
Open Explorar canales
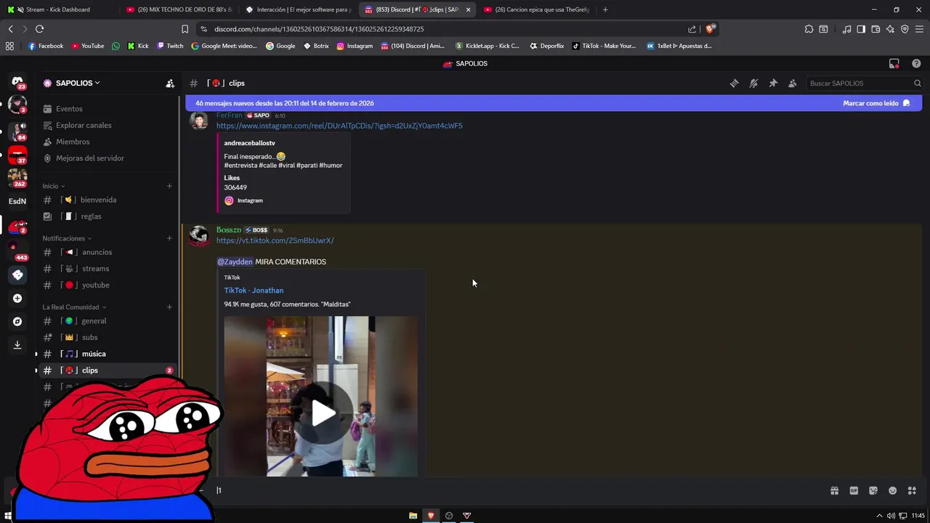click(x=108, y=125)
